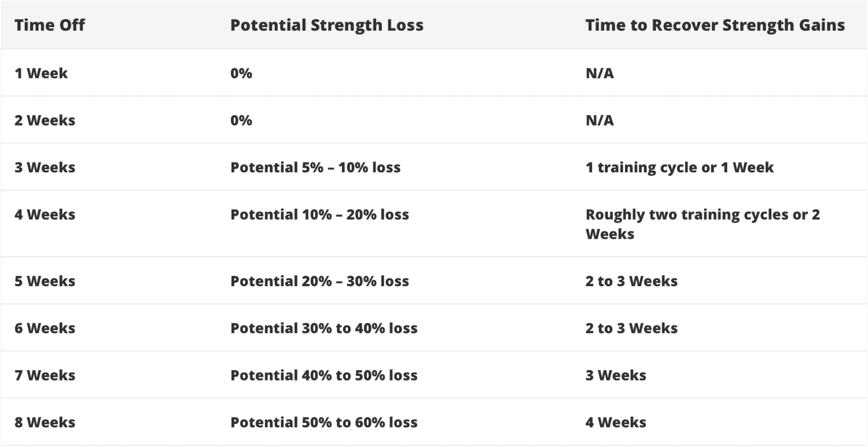This screenshot has width=868, height=447.
Task: Click the Potential 10% – 20% loss cell
Action: [319, 215]
